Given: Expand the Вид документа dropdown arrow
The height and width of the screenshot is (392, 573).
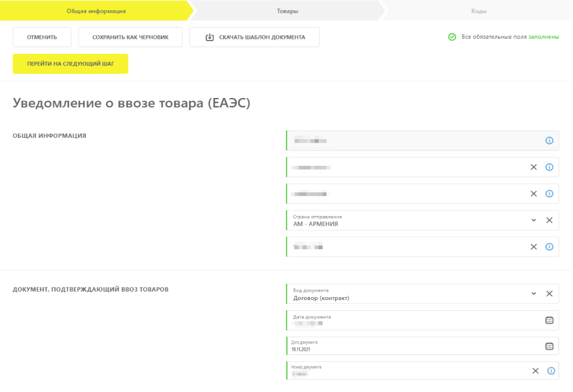Looking at the screenshot, I should tap(534, 293).
